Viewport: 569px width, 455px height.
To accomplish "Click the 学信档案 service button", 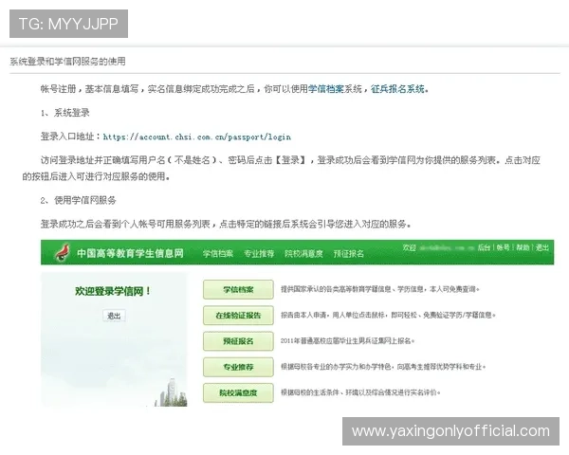I will (238, 289).
